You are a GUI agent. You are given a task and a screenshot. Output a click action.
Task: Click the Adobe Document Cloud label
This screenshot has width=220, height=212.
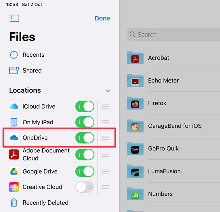point(46,154)
